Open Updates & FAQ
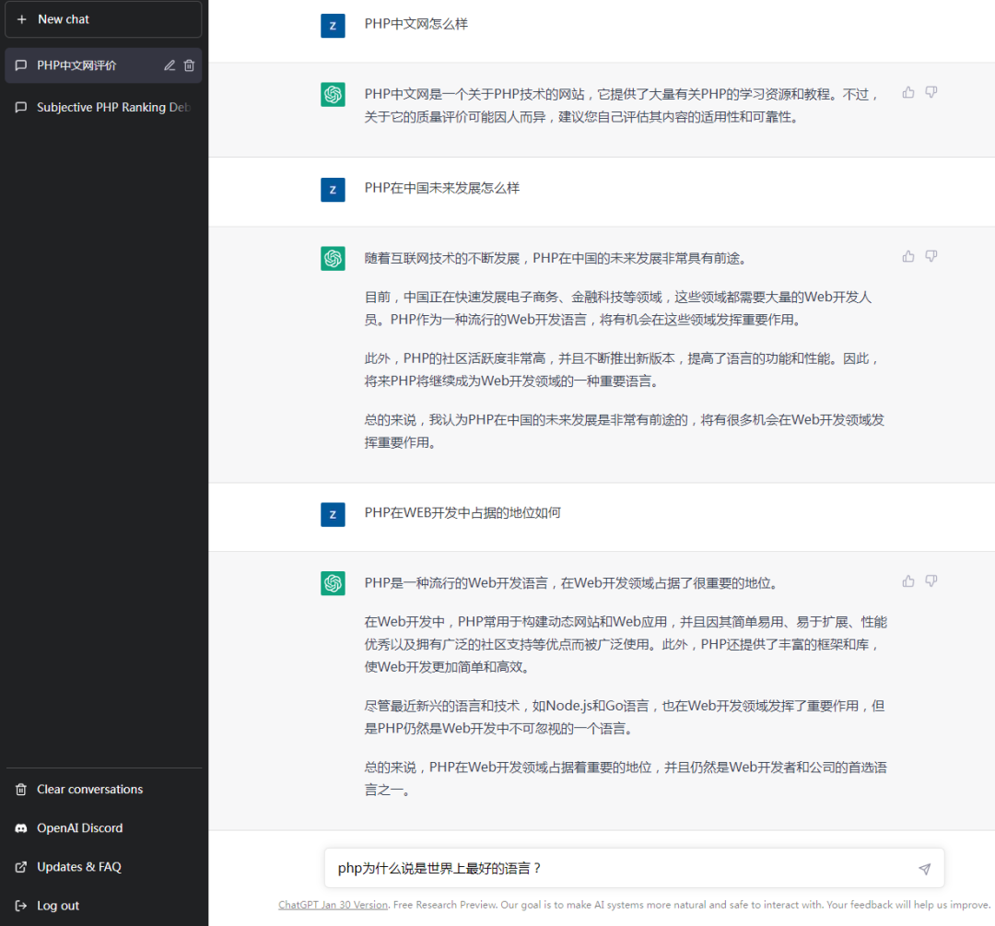 103,866
